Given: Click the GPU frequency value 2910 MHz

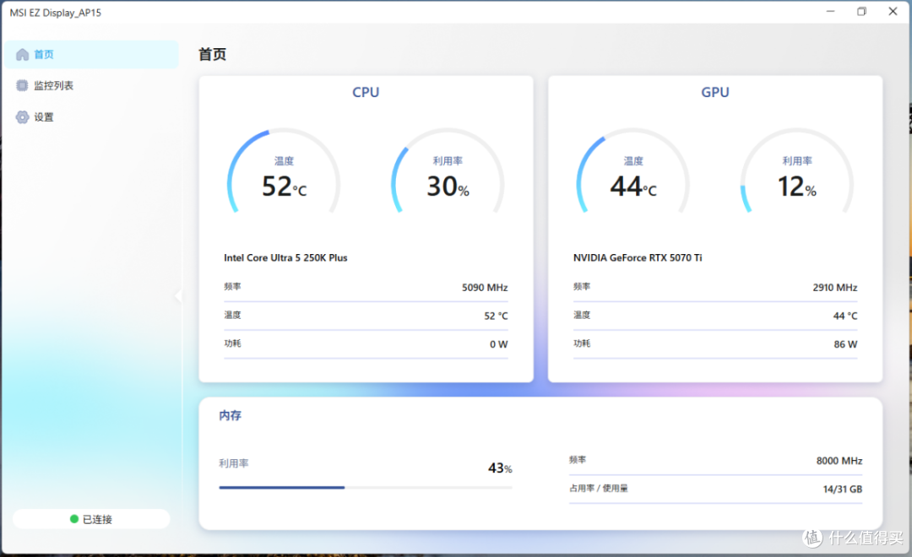Looking at the screenshot, I should point(834,287).
